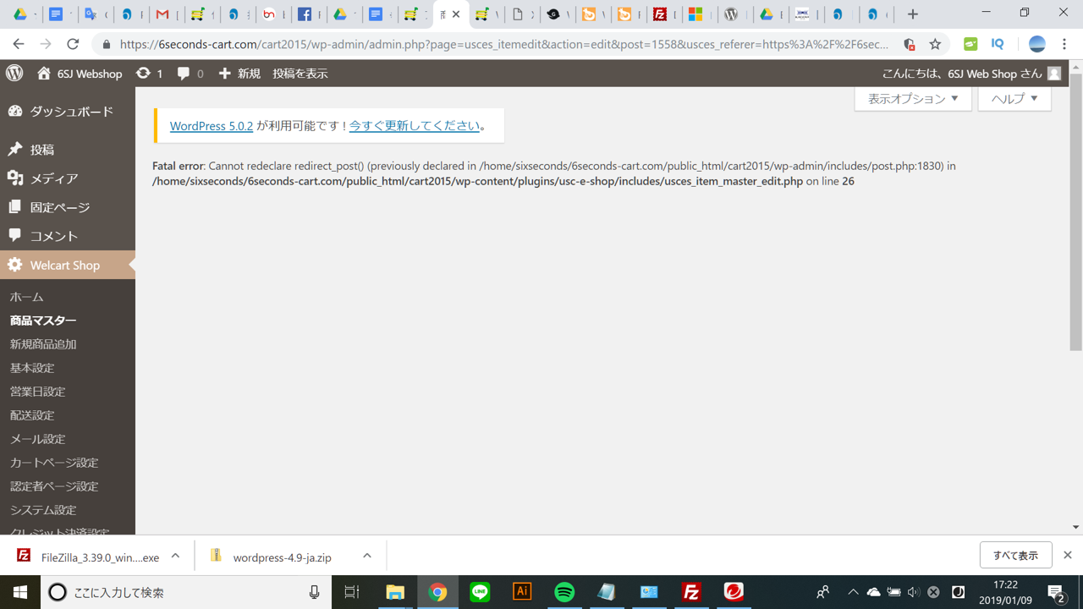The width and height of the screenshot is (1083, 609).
Task: Click the page vertical scrollbar
Action: 1075,211
